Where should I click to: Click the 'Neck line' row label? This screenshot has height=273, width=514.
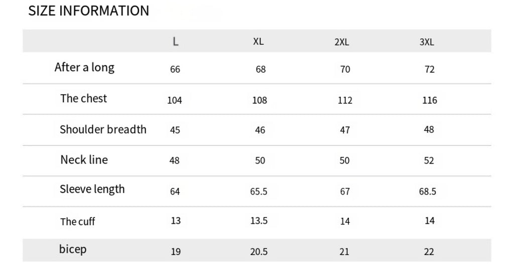coord(84,160)
